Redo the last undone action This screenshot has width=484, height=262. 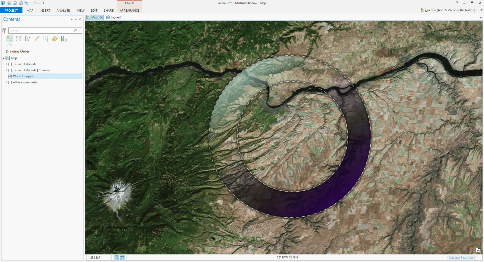(35, 3)
